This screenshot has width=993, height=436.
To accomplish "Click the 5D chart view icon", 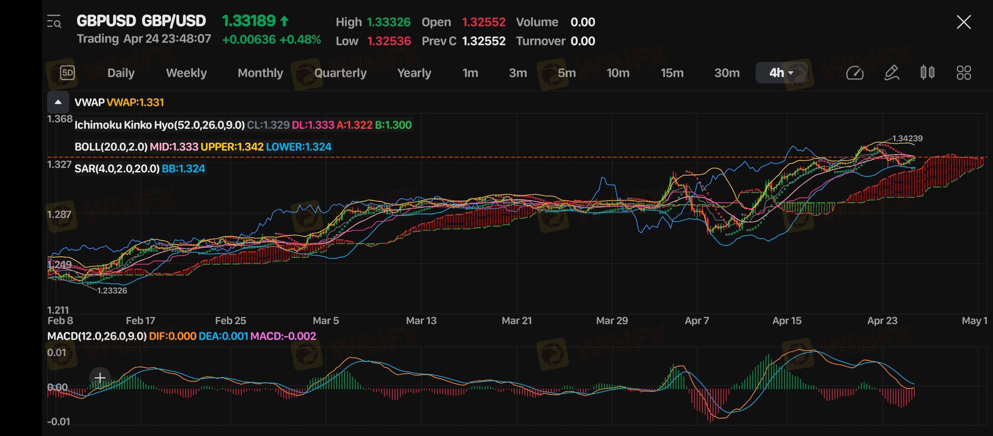I will [x=67, y=73].
